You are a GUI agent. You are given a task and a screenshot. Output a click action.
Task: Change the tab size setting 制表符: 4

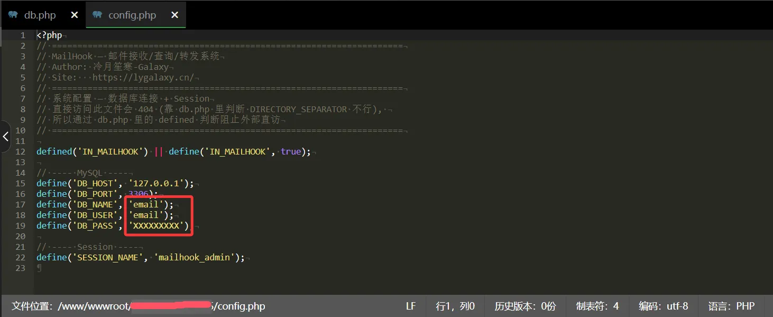pos(597,306)
